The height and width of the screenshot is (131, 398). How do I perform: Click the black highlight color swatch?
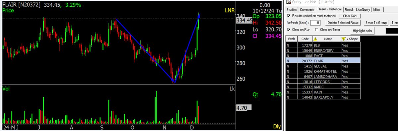[391, 31]
